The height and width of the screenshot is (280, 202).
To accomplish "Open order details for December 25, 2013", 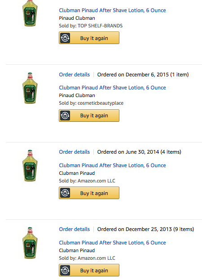I will [75, 229].
